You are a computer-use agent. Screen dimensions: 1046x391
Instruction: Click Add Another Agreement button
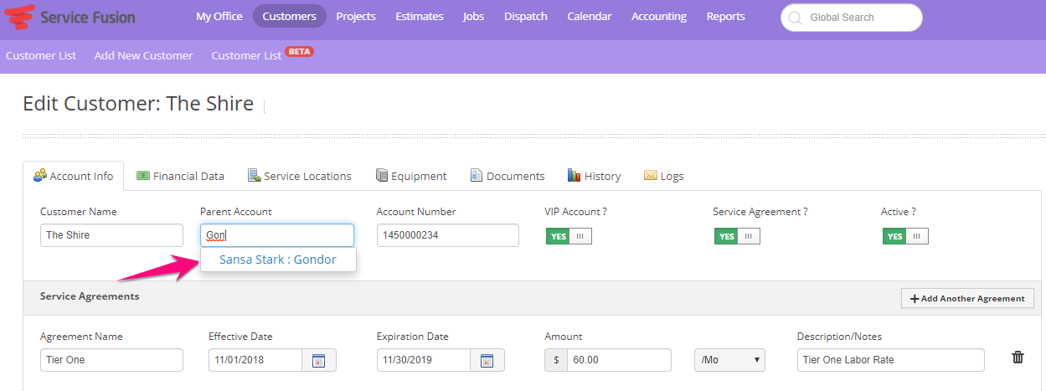click(967, 298)
